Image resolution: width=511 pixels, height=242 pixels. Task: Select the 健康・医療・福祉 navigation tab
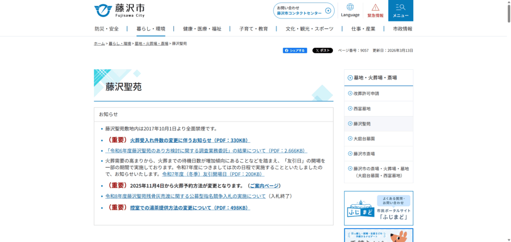click(202, 29)
